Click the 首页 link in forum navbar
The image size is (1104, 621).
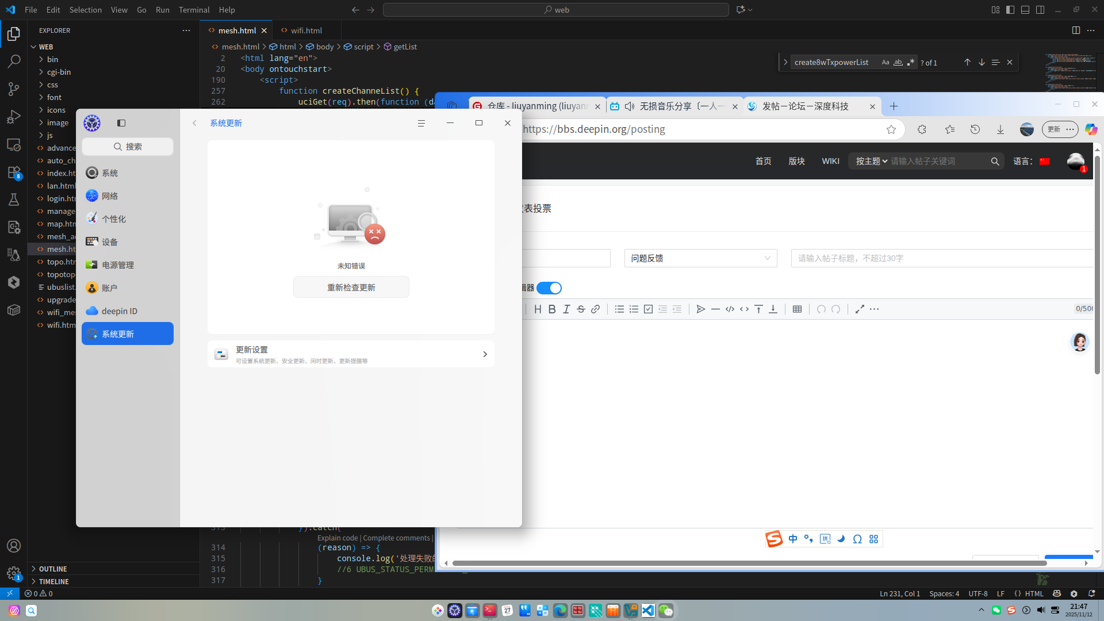763,162
